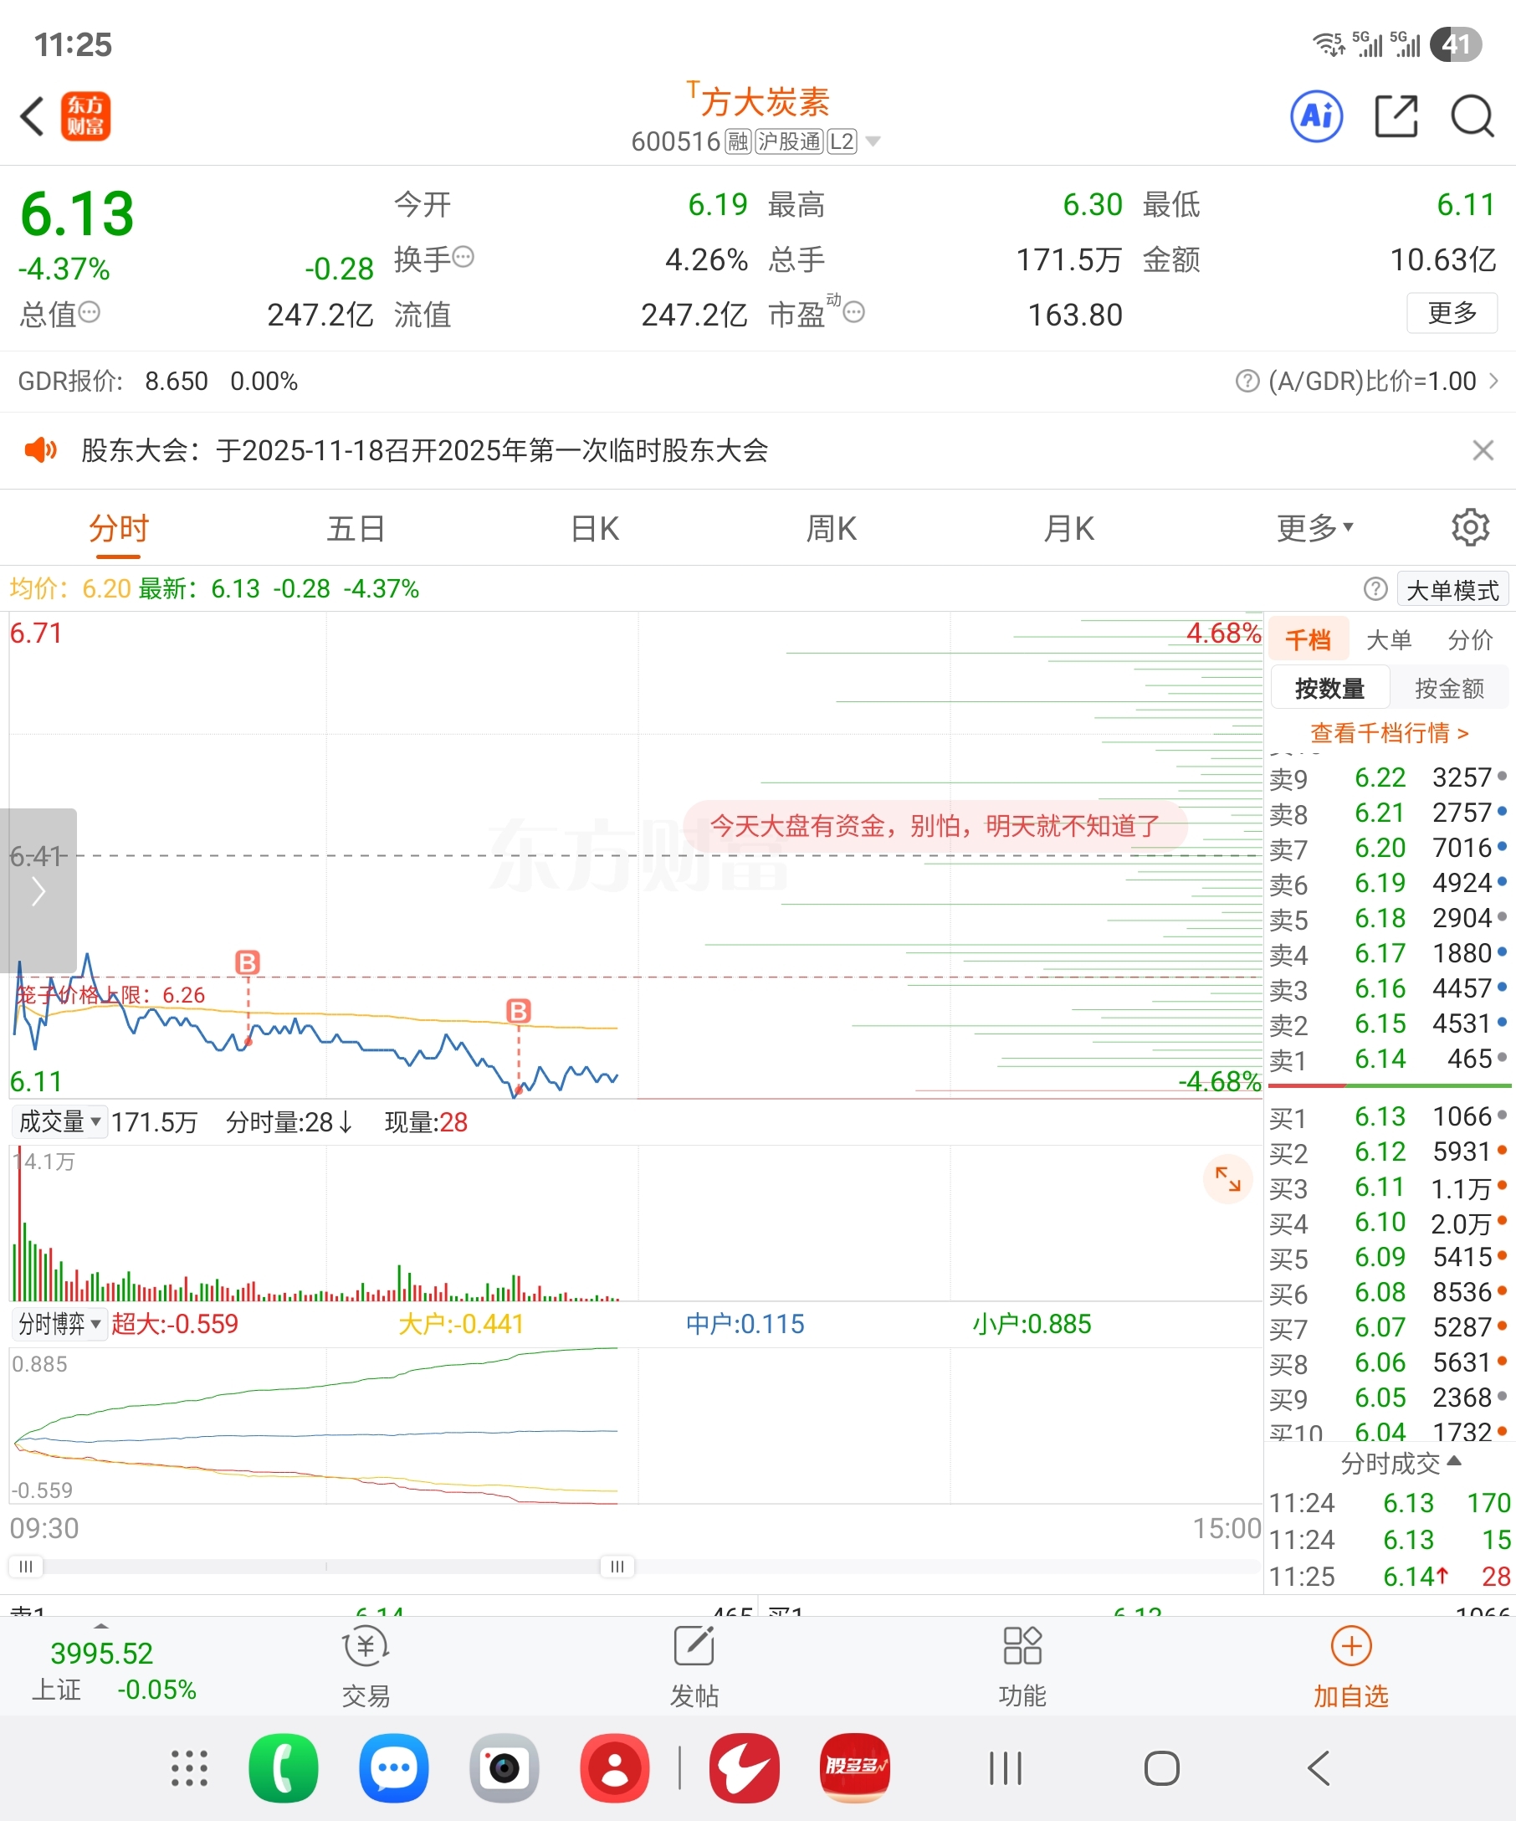Tap the 11:25 6.14 trade record
Viewport: 1516px width, 1821px height.
click(1390, 1576)
